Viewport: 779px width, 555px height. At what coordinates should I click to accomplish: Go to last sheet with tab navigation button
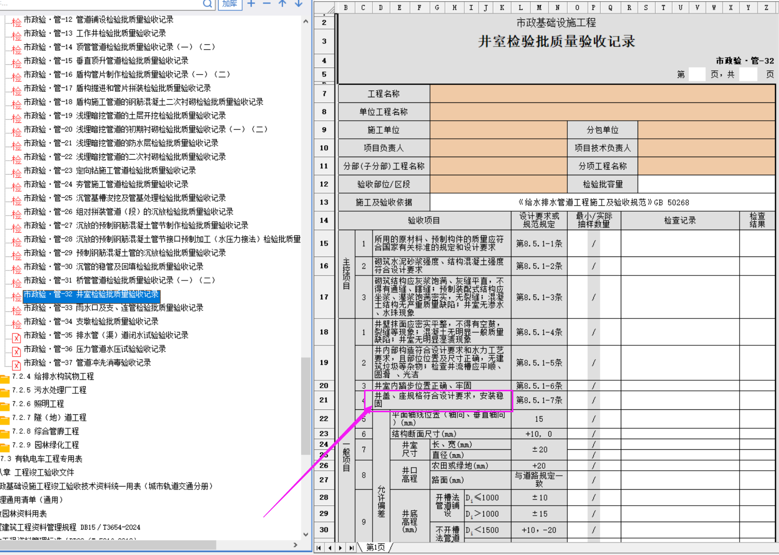pos(352,548)
